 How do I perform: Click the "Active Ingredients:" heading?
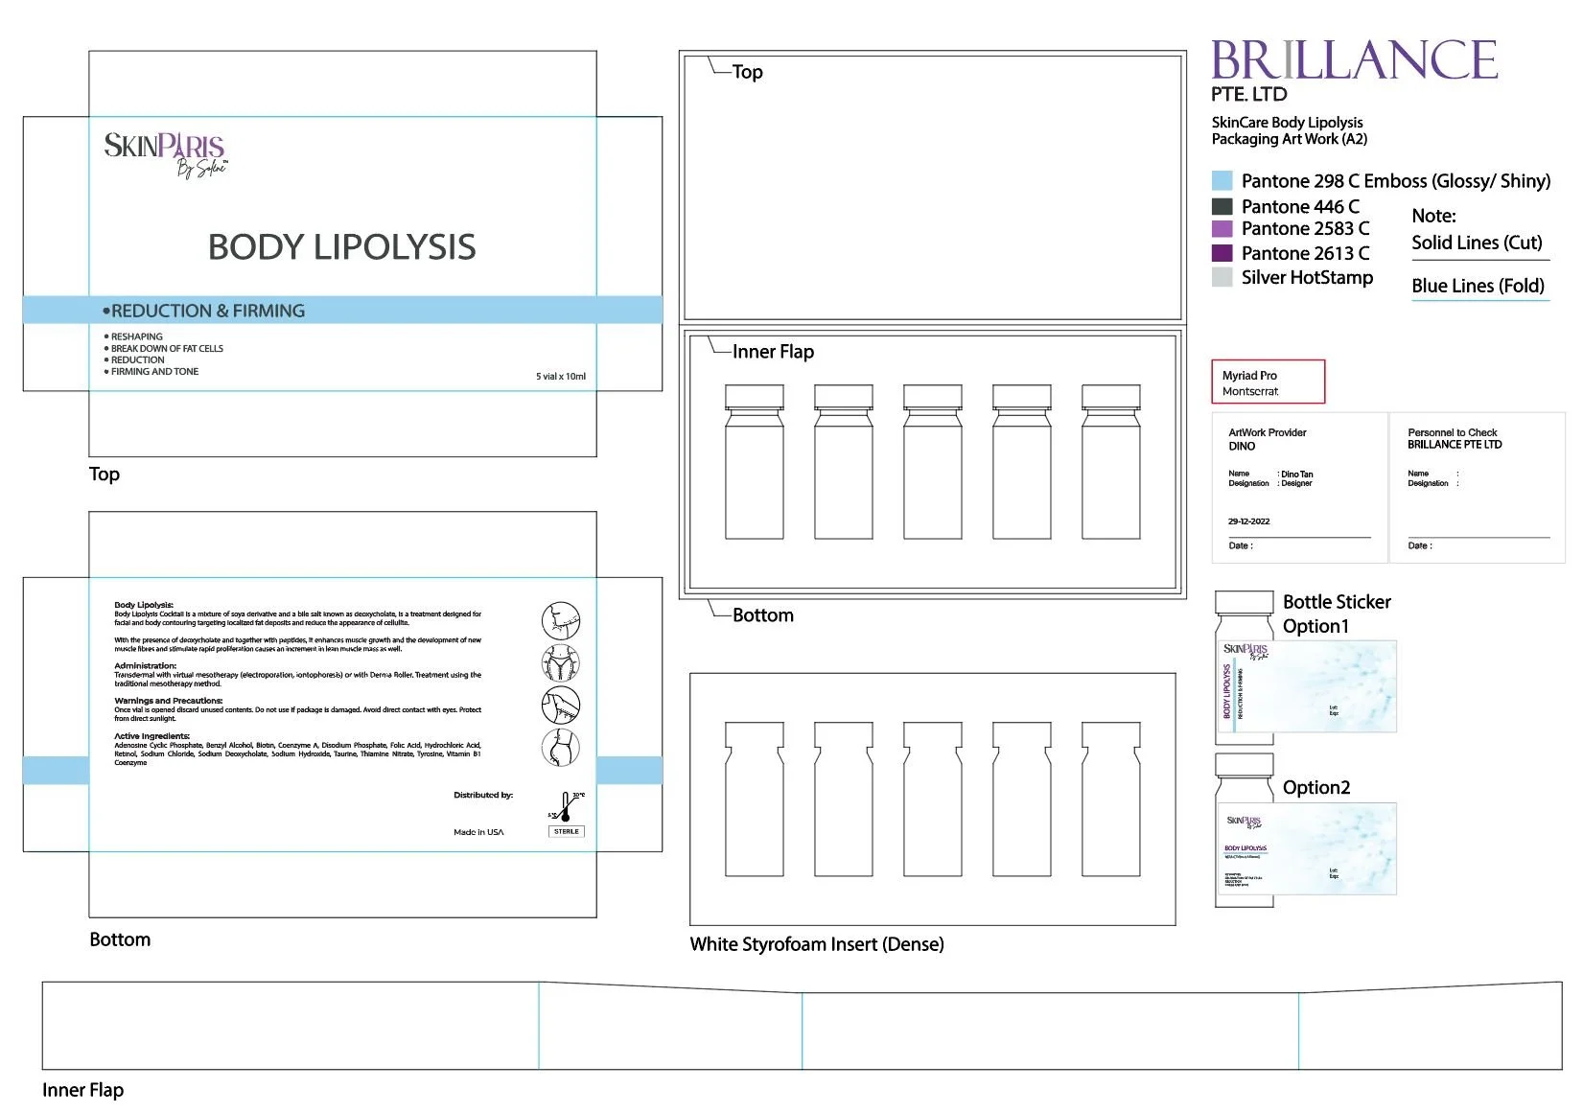[x=151, y=736]
